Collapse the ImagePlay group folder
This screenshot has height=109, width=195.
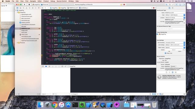click(x=17, y=12)
